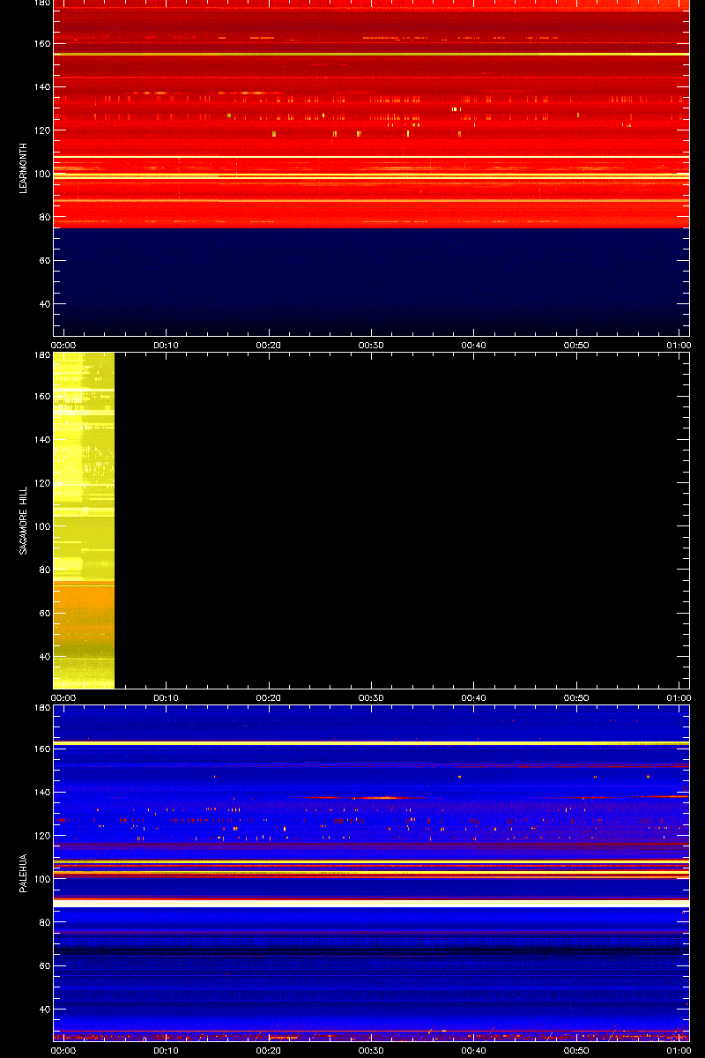Click 00:50 time label below Learmonth plot

click(x=576, y=345)
